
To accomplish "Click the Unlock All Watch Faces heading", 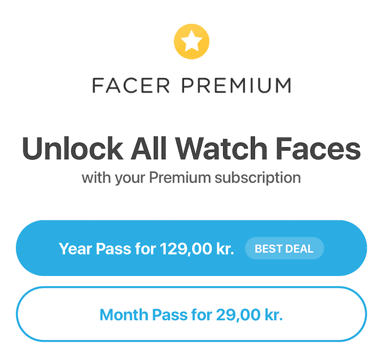I will point(191,148).
